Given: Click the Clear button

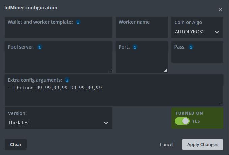Looking at the screenshot, I should (16, 144).
